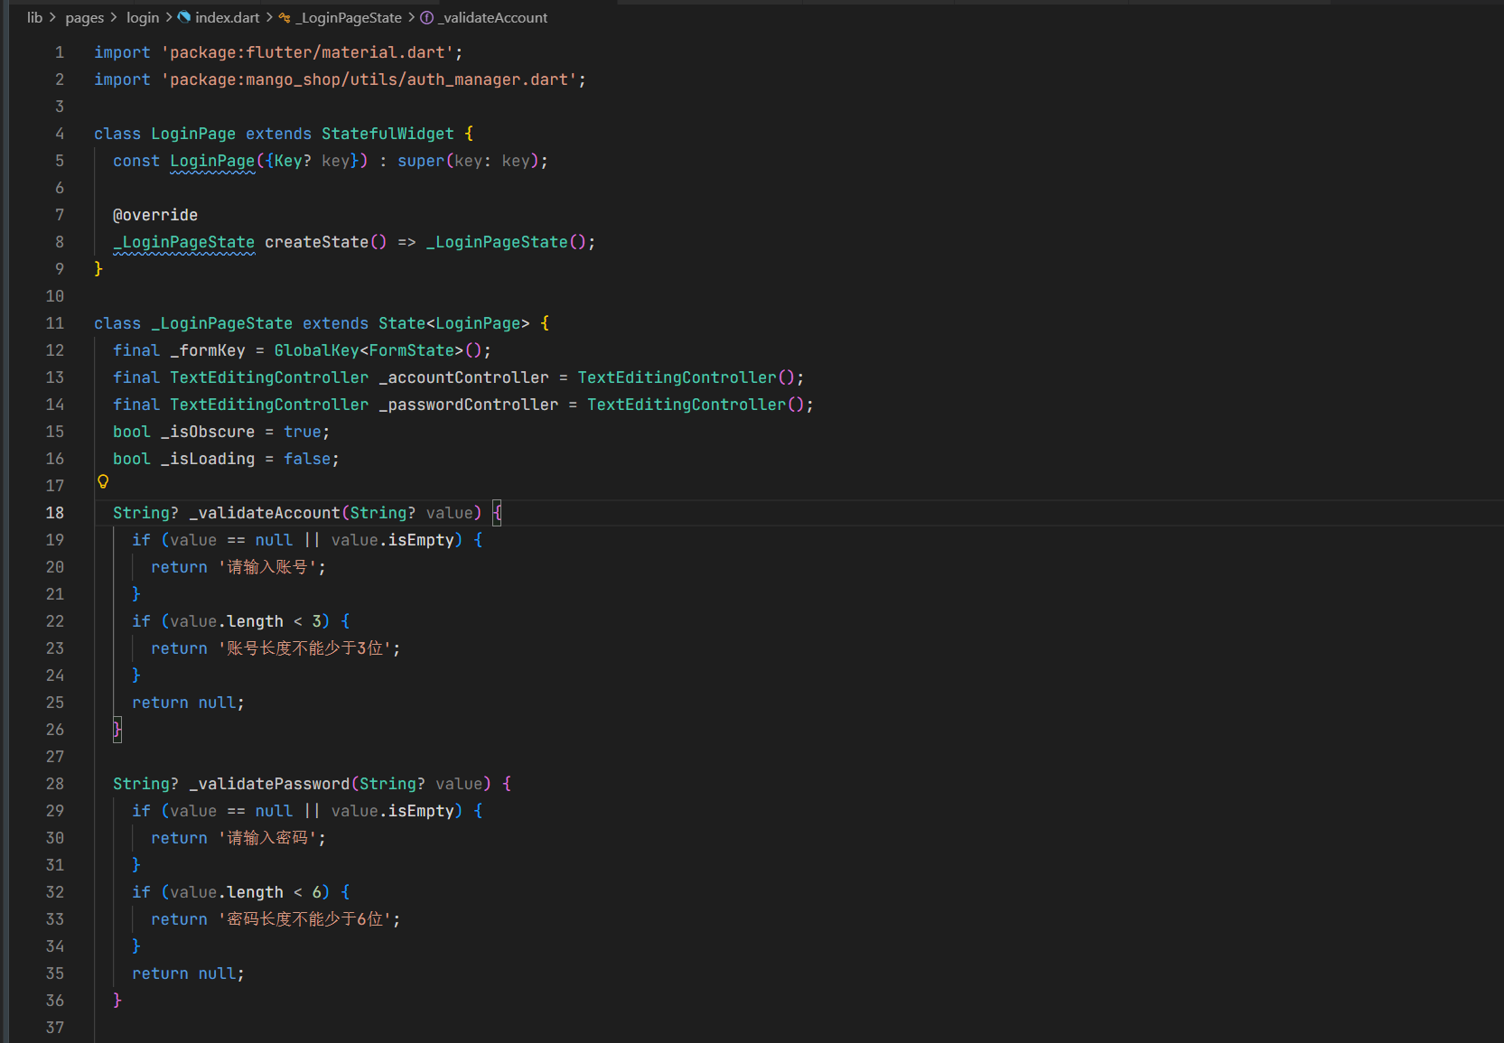
Task: Click value.isEmpty on line 29
Action: pos(393,811)
